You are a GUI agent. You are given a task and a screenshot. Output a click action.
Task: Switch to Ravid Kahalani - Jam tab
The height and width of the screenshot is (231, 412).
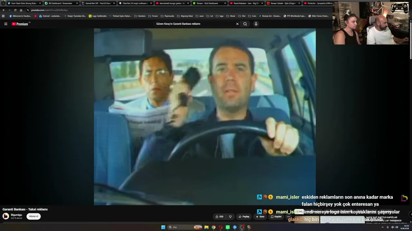coord(246,3)
